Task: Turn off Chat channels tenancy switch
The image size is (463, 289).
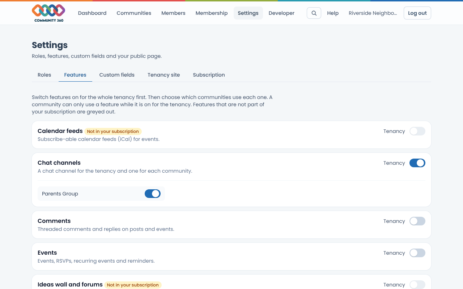Action: click(x=417, y=163)
